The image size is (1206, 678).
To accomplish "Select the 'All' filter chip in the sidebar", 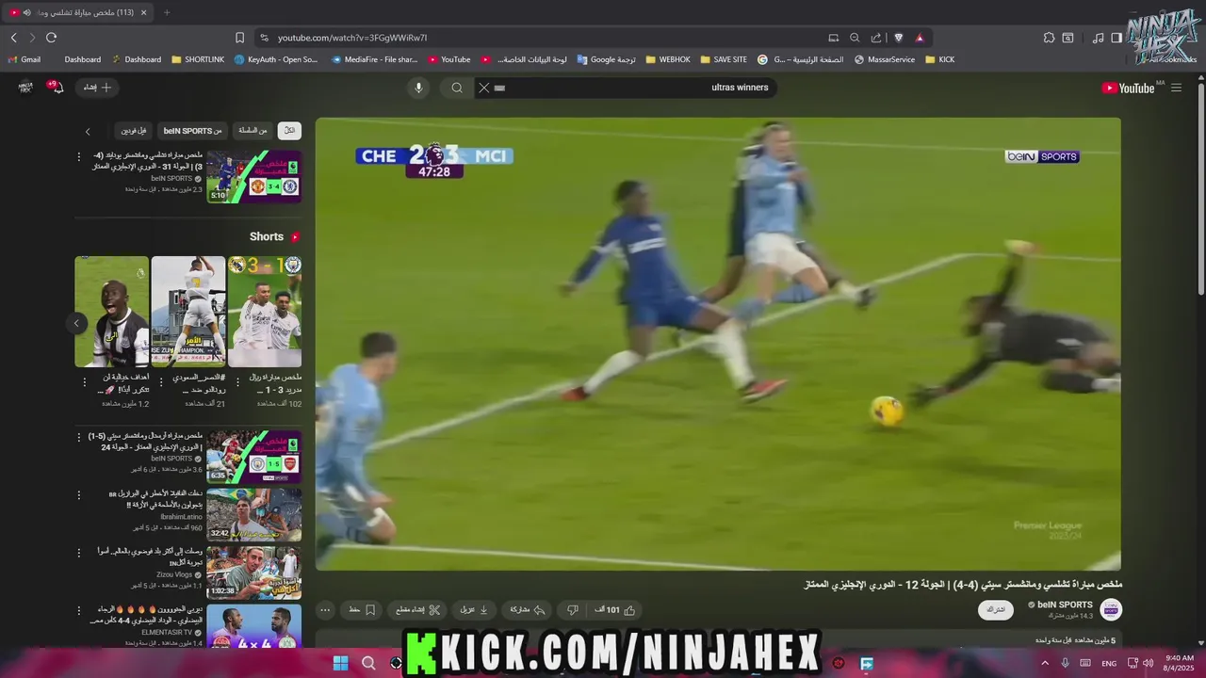I will pyautogui.click(x=290, y=131).
